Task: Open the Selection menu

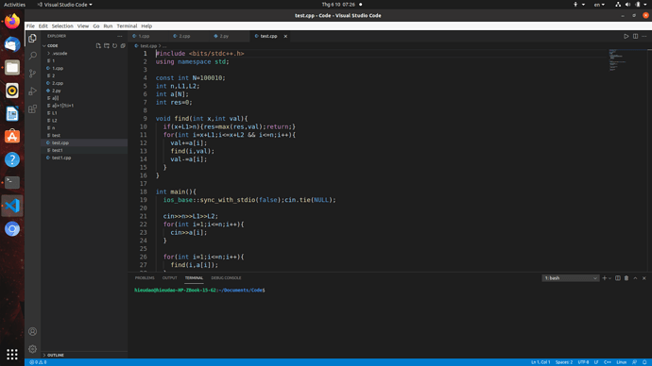Action: point(62,25)
